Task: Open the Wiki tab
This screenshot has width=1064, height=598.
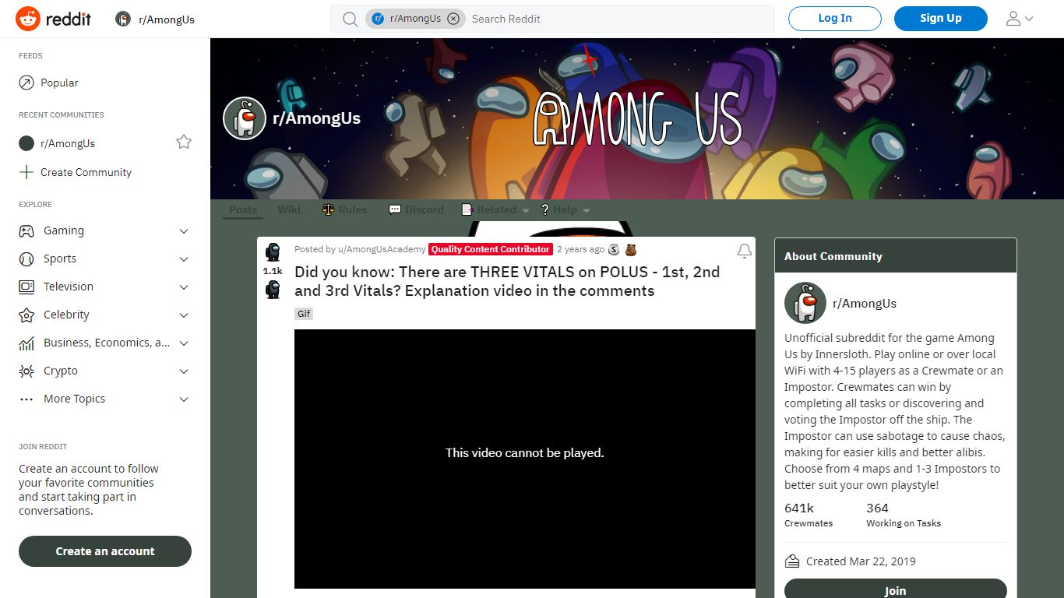Action: (289, 210)
